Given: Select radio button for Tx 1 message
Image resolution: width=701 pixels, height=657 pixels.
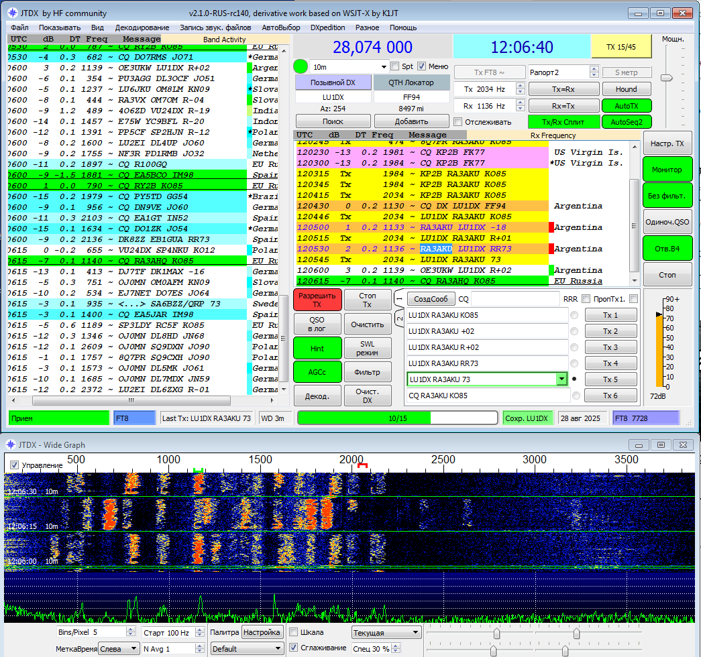Looking at the screenshot, I should [574, 315].
